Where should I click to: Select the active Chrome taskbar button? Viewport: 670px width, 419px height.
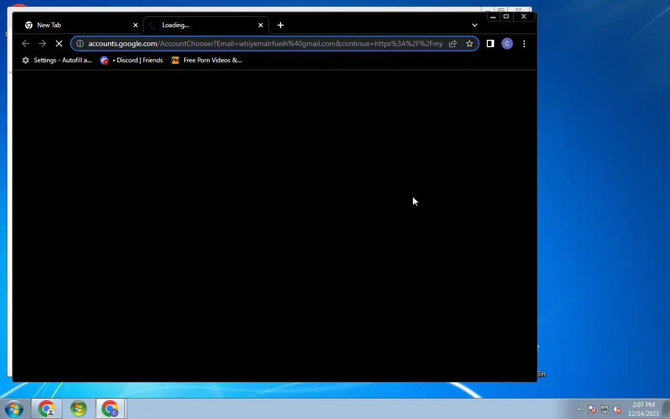point(110,409)
